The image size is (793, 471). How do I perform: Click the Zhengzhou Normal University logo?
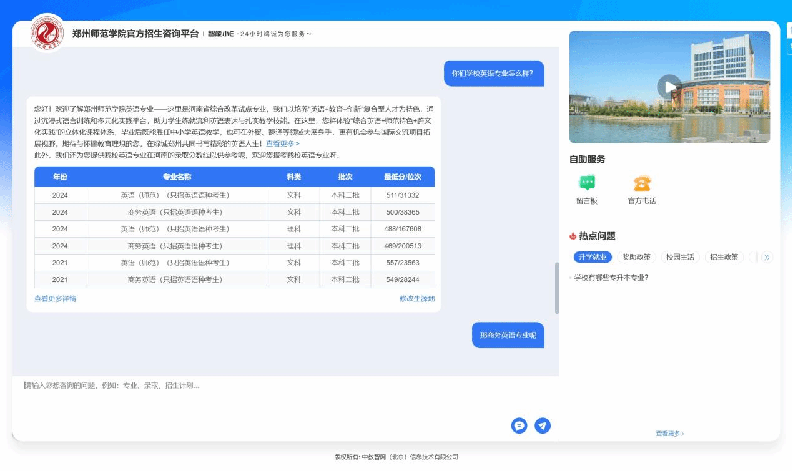click(x=47, y=34)
